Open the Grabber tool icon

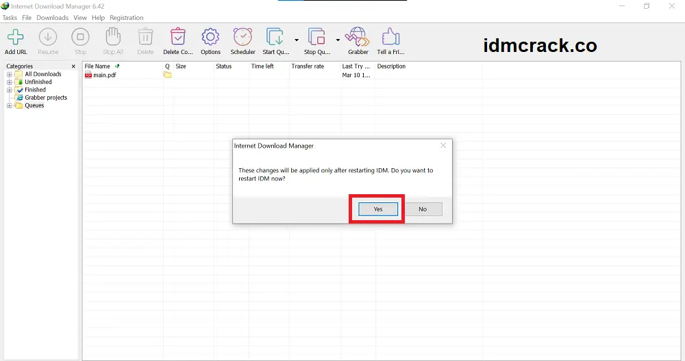358,37
